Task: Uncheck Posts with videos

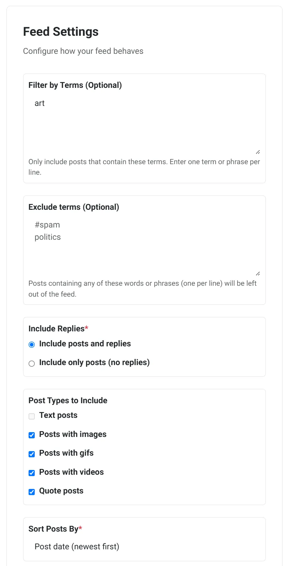Action: point(32,473)
